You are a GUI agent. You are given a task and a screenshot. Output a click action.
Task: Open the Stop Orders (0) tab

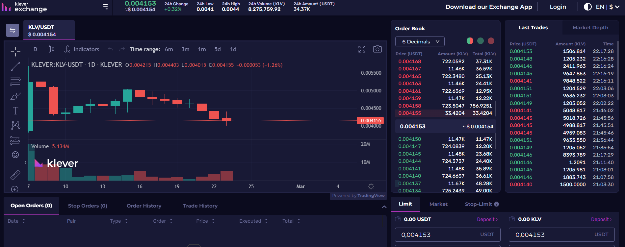coord(88,206)
